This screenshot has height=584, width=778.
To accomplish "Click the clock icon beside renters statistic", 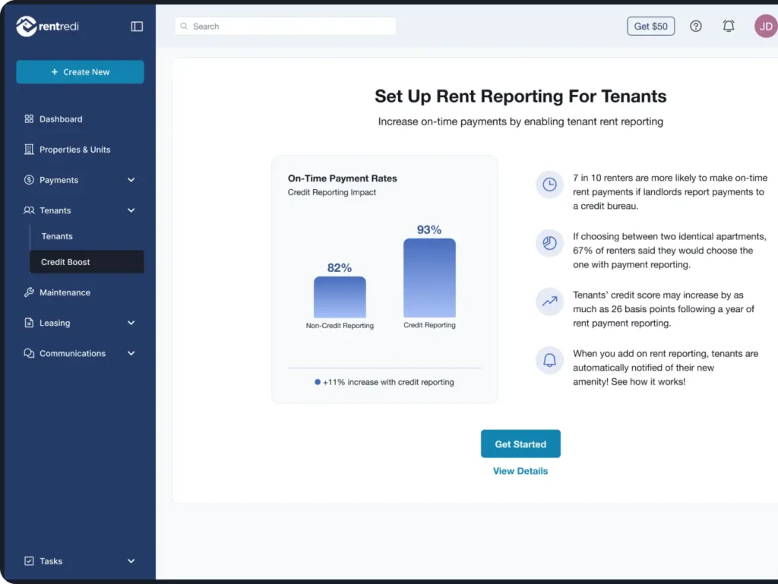I will point(549,185).
